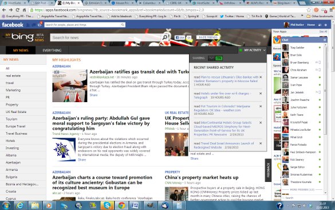Click the browser forward arrow

pyautogui.click(x=11, y=10)
